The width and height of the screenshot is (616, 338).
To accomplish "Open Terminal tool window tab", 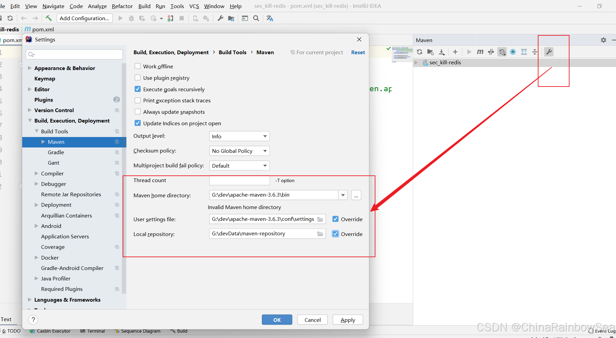I will [93, 331].
